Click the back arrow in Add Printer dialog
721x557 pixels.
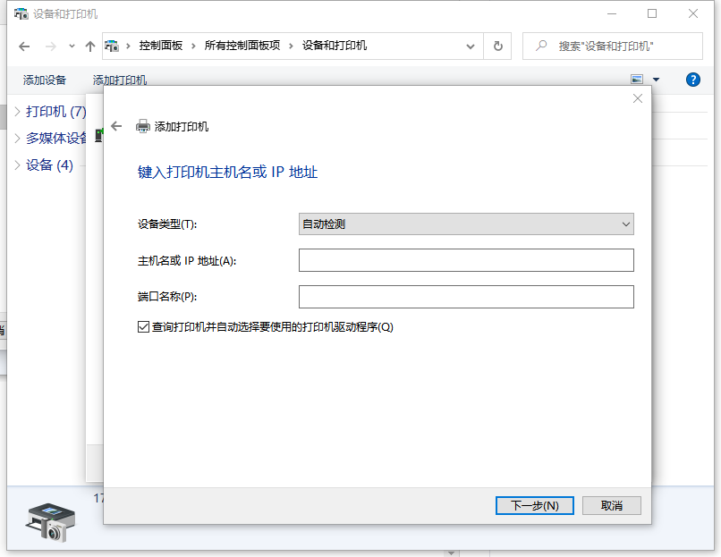coord(116,126)
